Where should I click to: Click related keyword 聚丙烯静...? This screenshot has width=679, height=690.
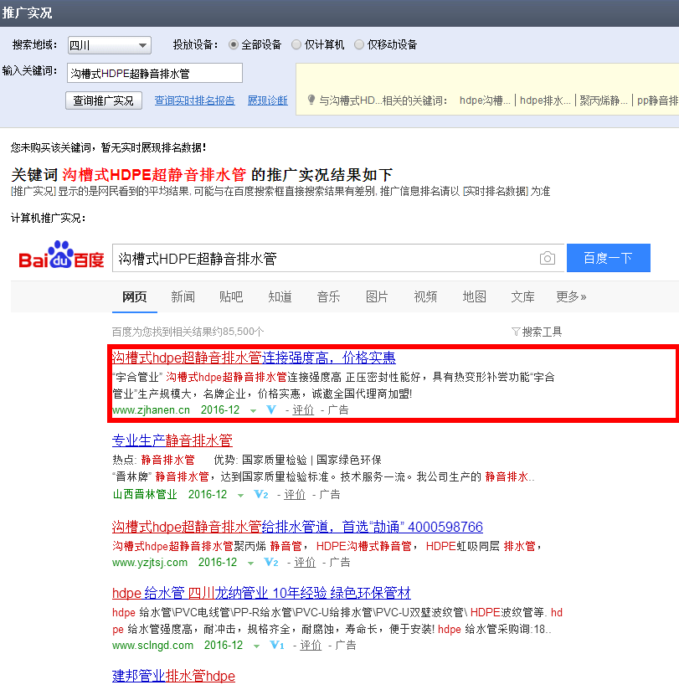(x=604, y=100)
